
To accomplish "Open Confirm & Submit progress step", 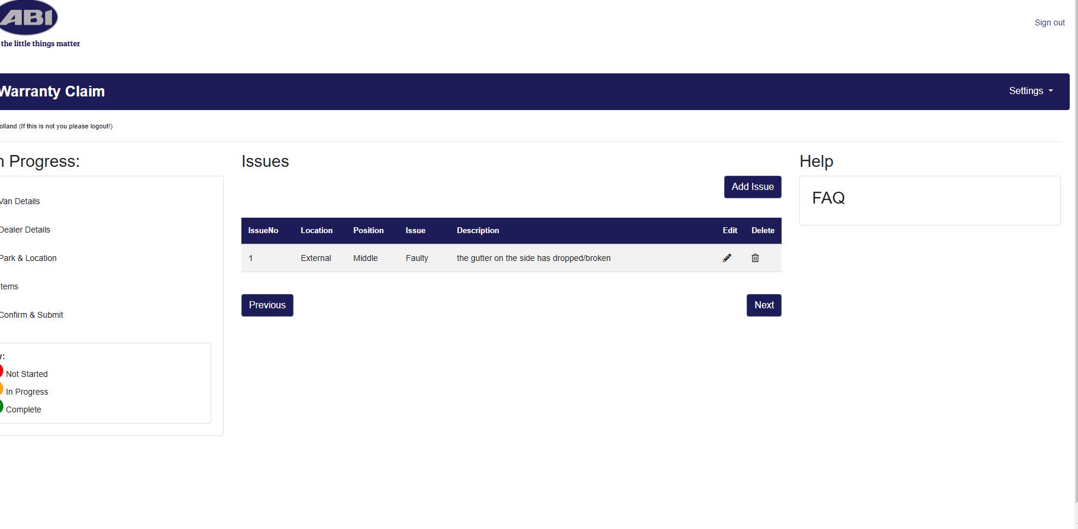I will click(x=31, y=315).
